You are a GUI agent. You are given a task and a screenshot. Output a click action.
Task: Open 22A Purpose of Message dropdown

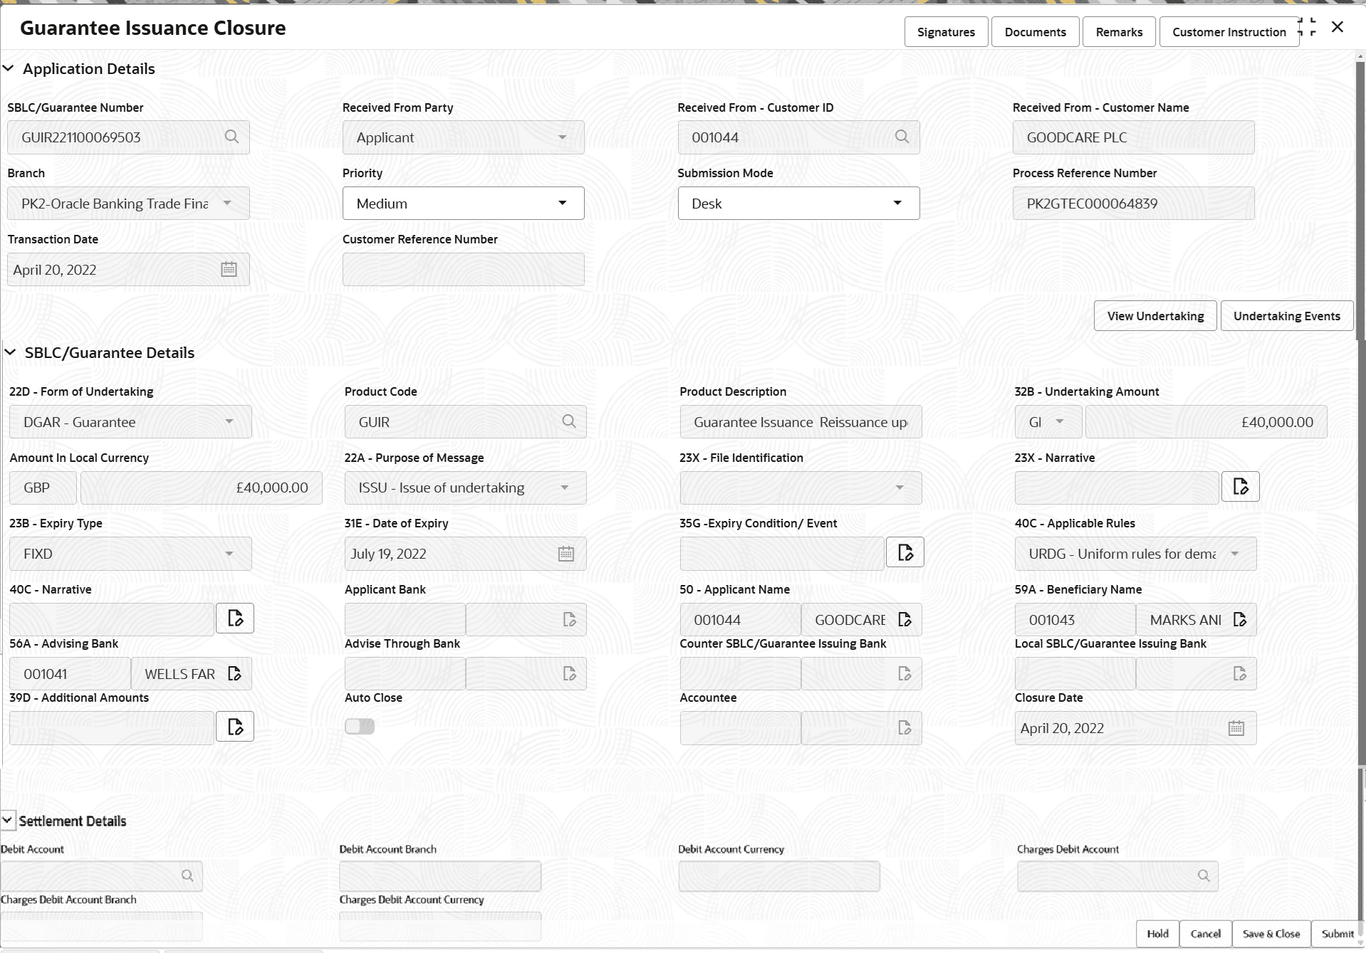pos(465,488)
